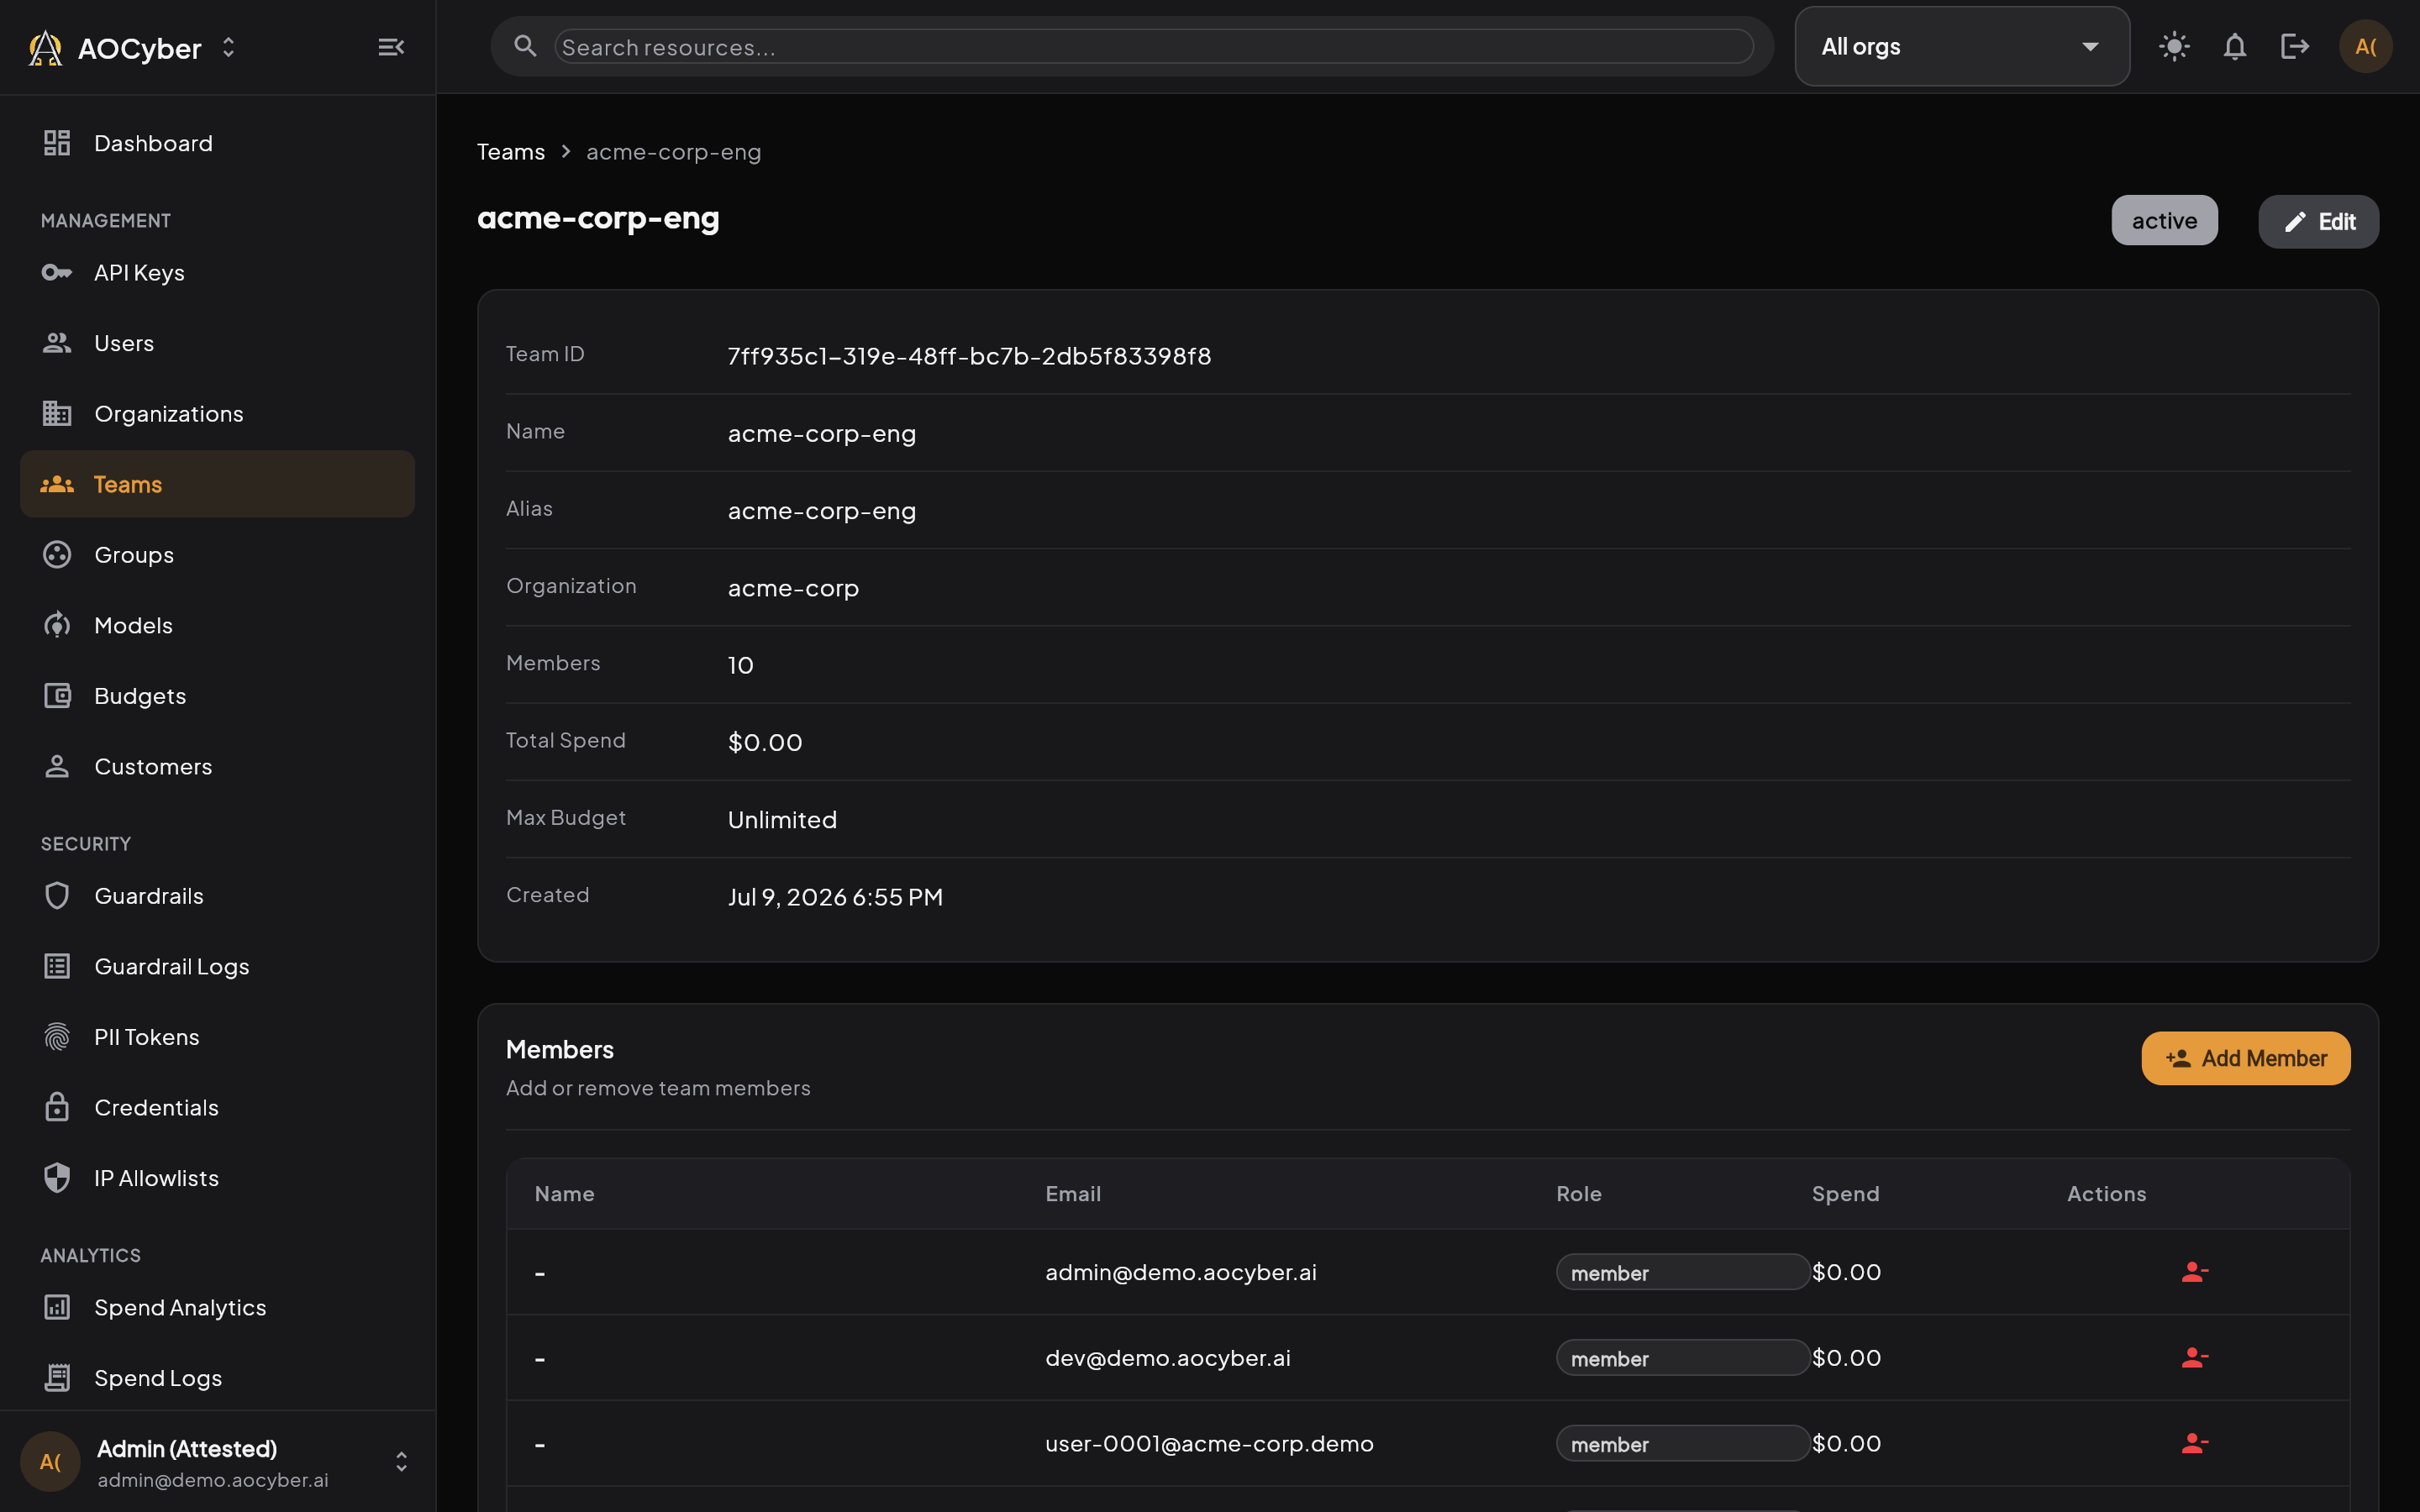This screenshot has width=2420, height=1512.
Task: Click the Dashboard grid icon
Action: pyautogui.click(x=57, y=143)
